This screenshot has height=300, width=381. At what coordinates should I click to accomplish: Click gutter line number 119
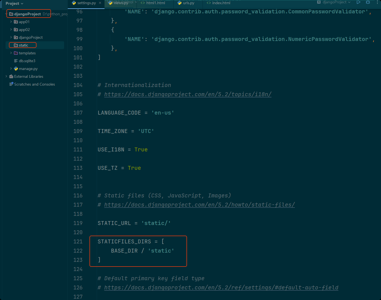pos(78,223)
